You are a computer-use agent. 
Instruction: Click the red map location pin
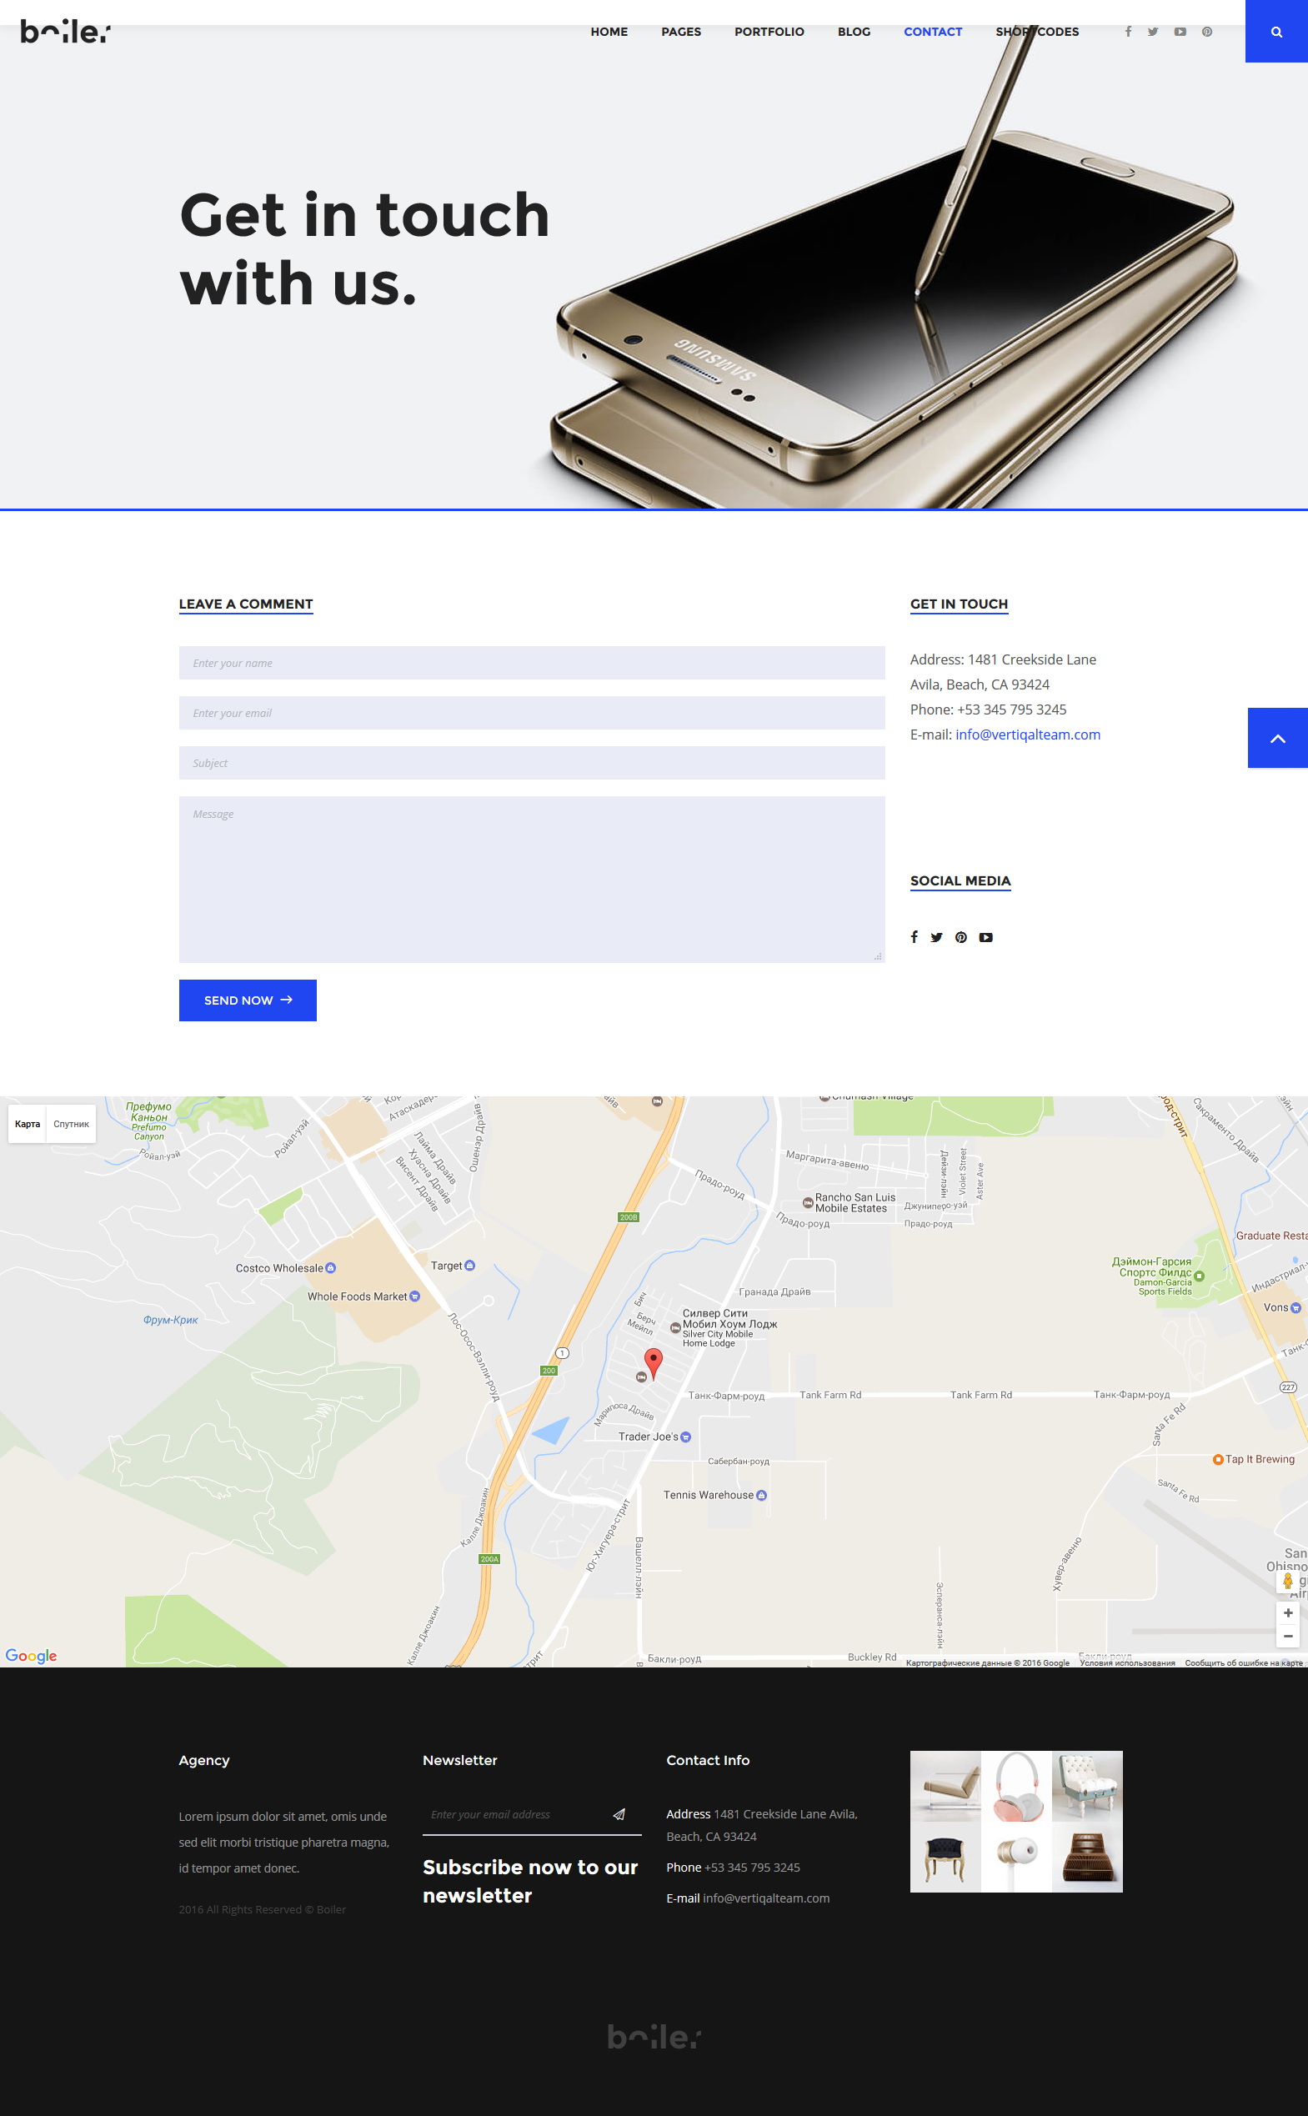click(x=654, y=1362)
